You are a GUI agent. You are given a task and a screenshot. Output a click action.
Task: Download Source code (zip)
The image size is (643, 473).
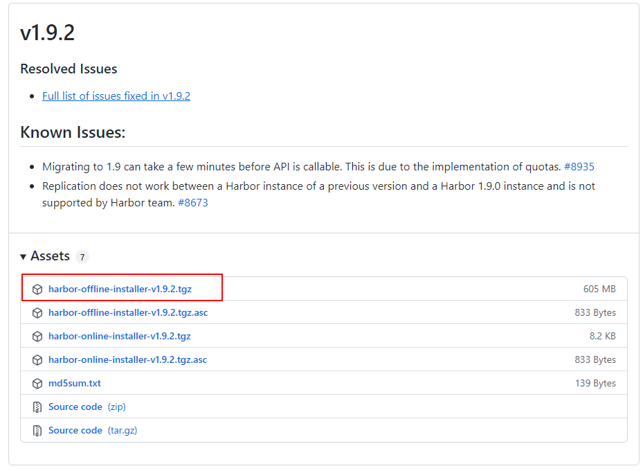coord(87,407)
